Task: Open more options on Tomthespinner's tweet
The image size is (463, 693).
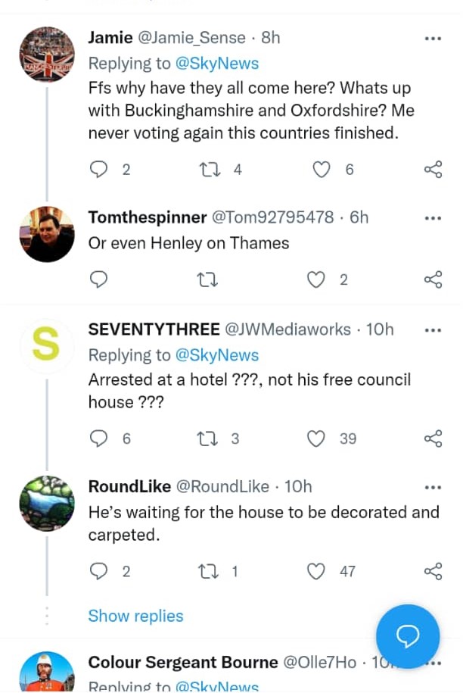Action: (x=433, y=217)
